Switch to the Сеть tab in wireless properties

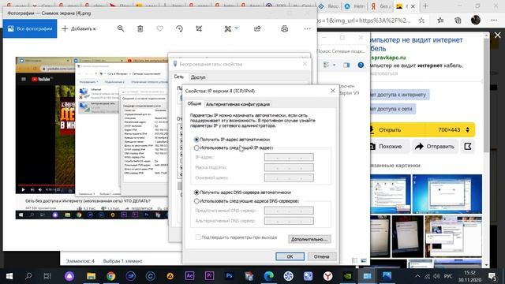[x=179, y=77]
